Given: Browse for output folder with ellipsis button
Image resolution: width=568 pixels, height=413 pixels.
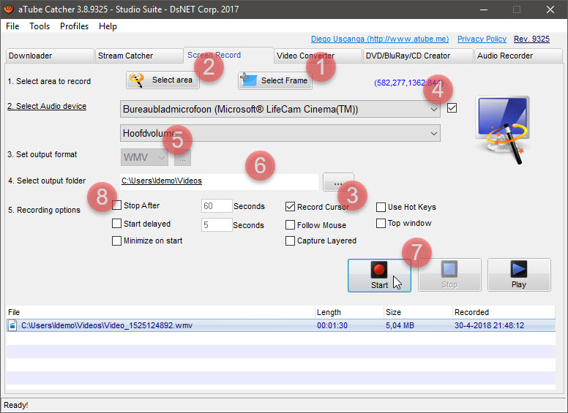Looking at the screenshot, I should [338, 181].
